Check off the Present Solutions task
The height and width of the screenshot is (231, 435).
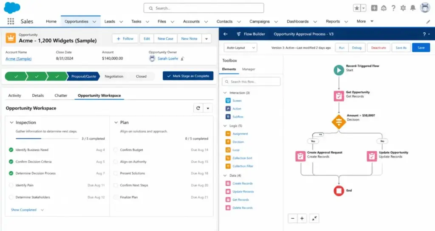point(116,173)
